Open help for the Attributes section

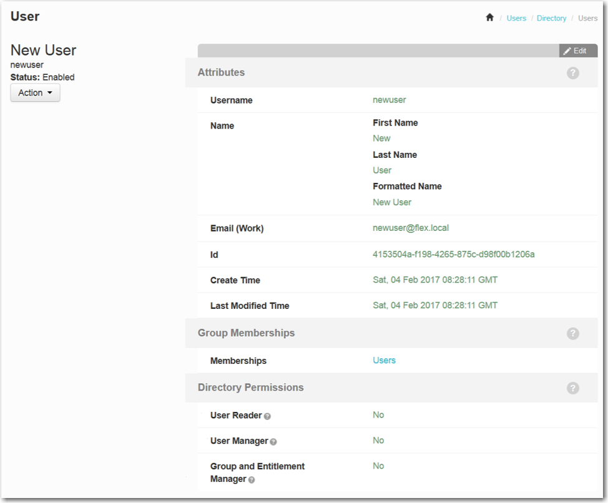tap(572, 73)
